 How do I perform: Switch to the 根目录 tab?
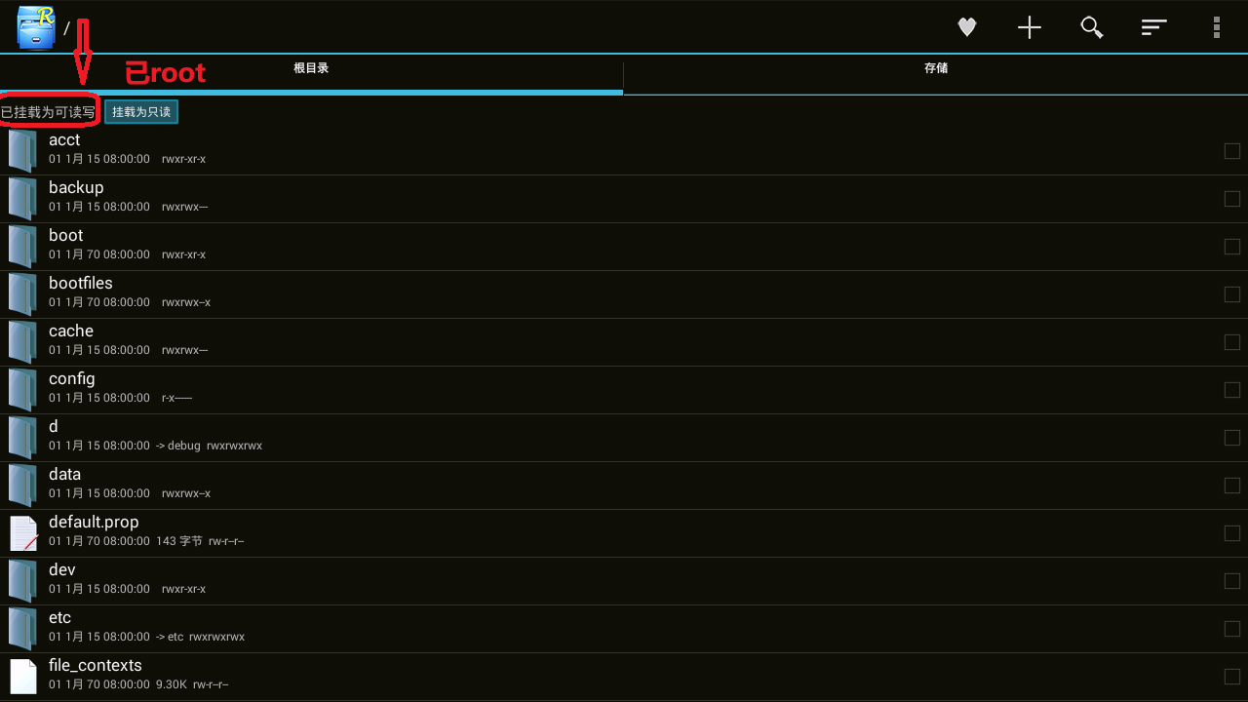click(x=311, y=68)
